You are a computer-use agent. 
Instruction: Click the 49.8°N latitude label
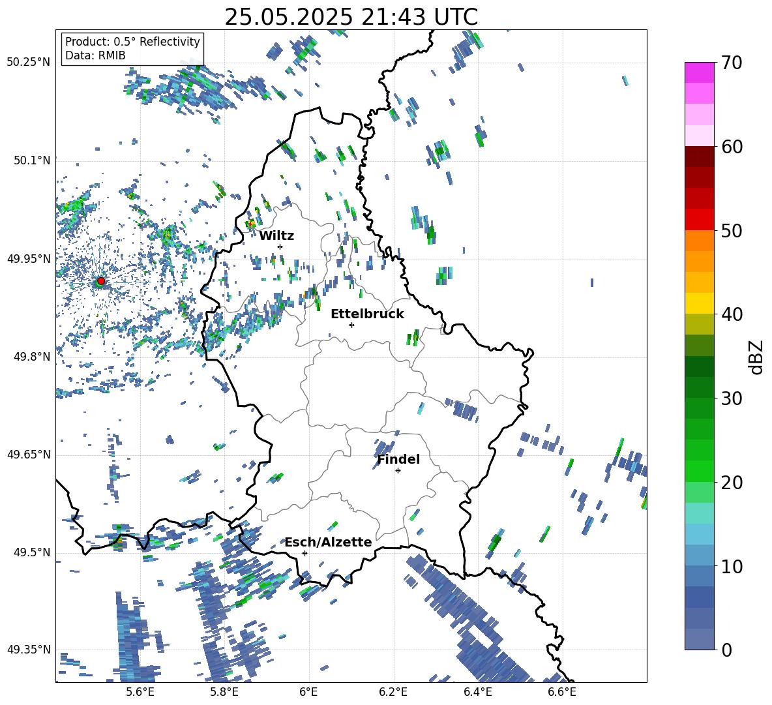click(x=31, y=357)
